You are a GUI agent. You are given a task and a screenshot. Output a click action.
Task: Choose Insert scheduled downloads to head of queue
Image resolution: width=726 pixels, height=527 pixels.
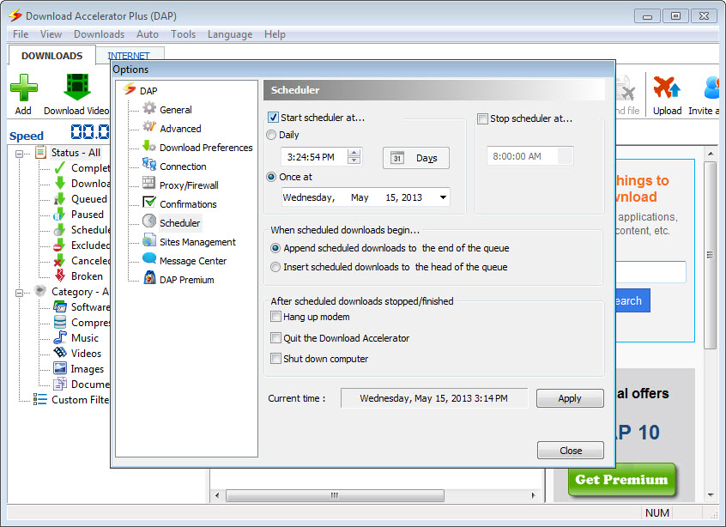[275, 267]
